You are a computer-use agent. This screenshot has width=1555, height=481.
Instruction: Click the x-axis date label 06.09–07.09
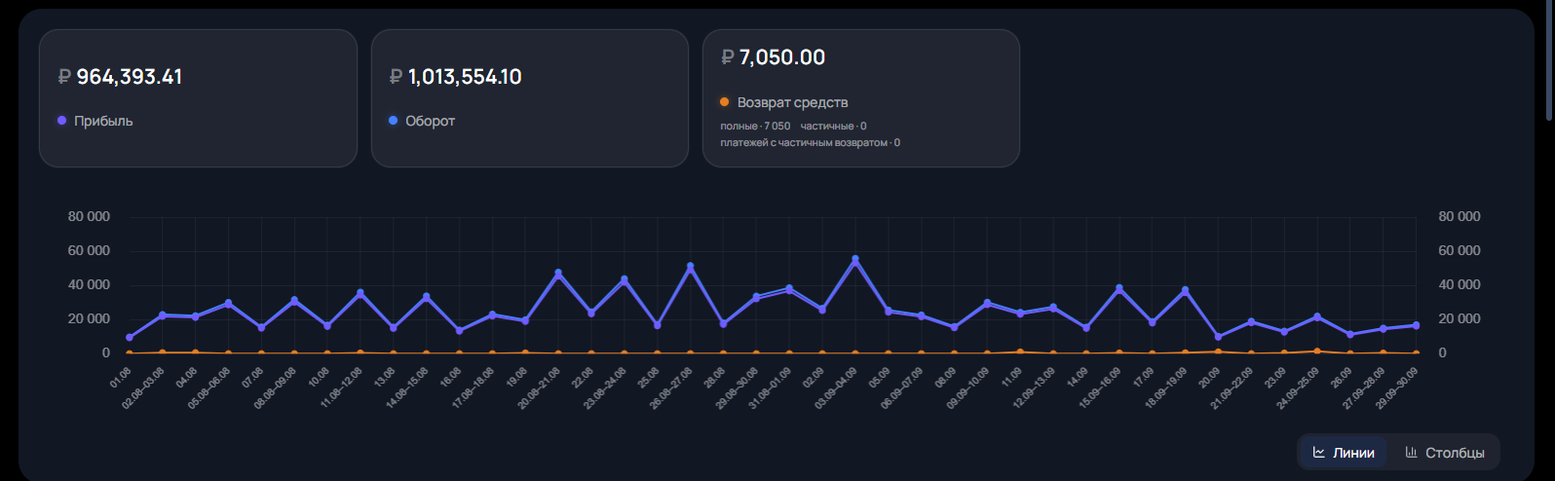tap(902, 388)
